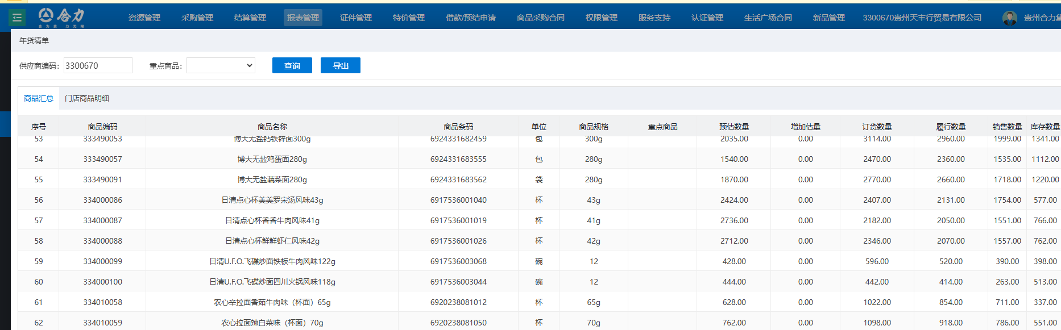Open the 新品管理 menu
The image size is (1061, 330).
coord(828,18)
